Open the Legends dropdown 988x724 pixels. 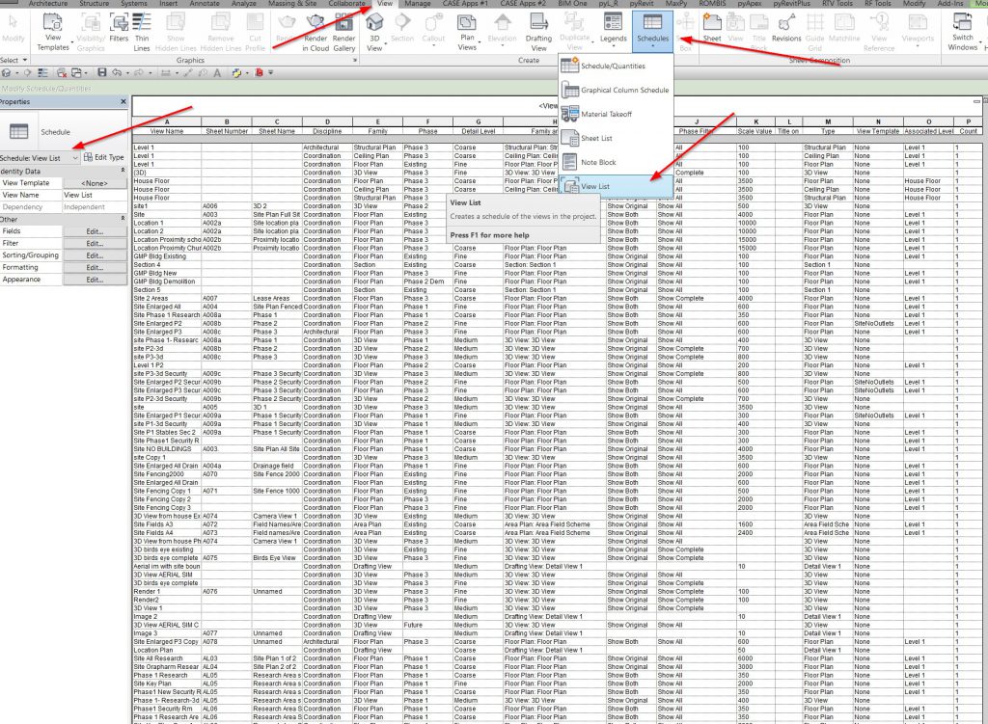(x=613, y=29)
